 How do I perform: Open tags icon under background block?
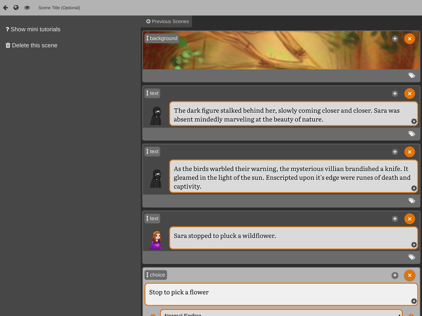(x=412, y=75)
